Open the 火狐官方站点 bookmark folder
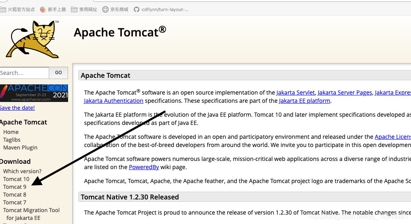 18,9
